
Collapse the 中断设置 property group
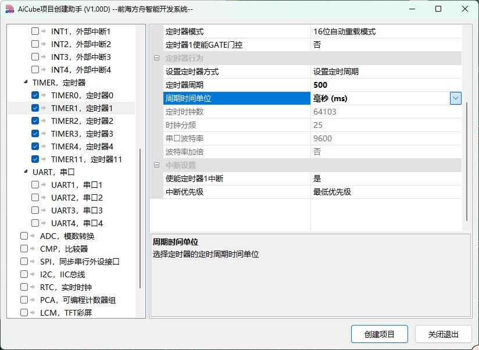tap(157, 165)
